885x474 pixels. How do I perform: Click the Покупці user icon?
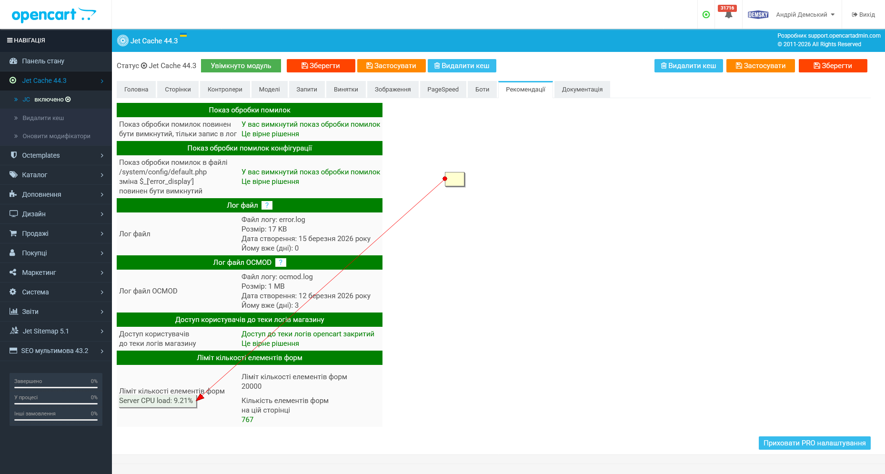[x=13, y=253]
